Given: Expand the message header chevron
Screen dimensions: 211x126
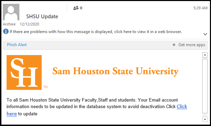Looking at the screenshot, I should (x=205, y=34).
